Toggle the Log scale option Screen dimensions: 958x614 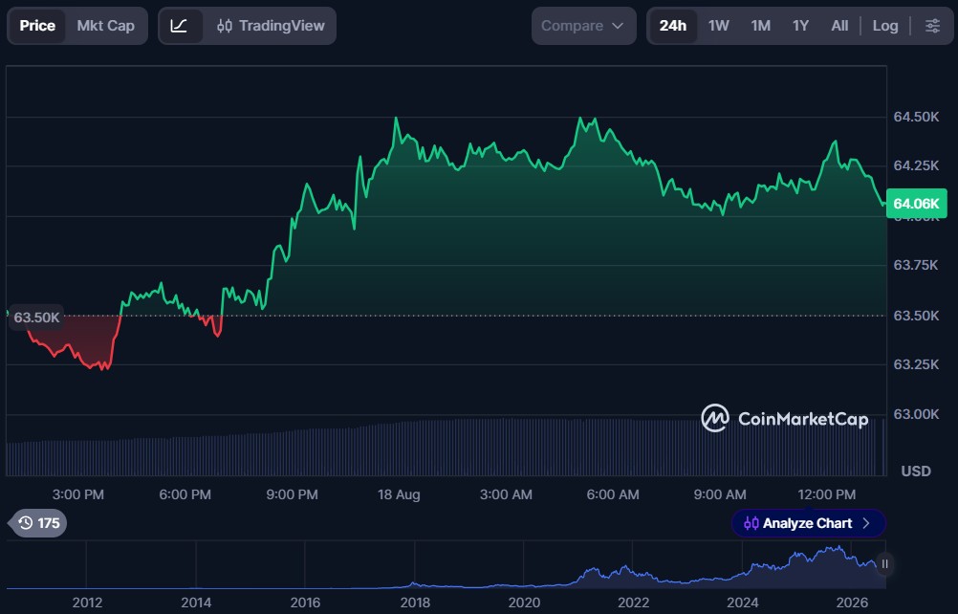[x=885, y=26]
